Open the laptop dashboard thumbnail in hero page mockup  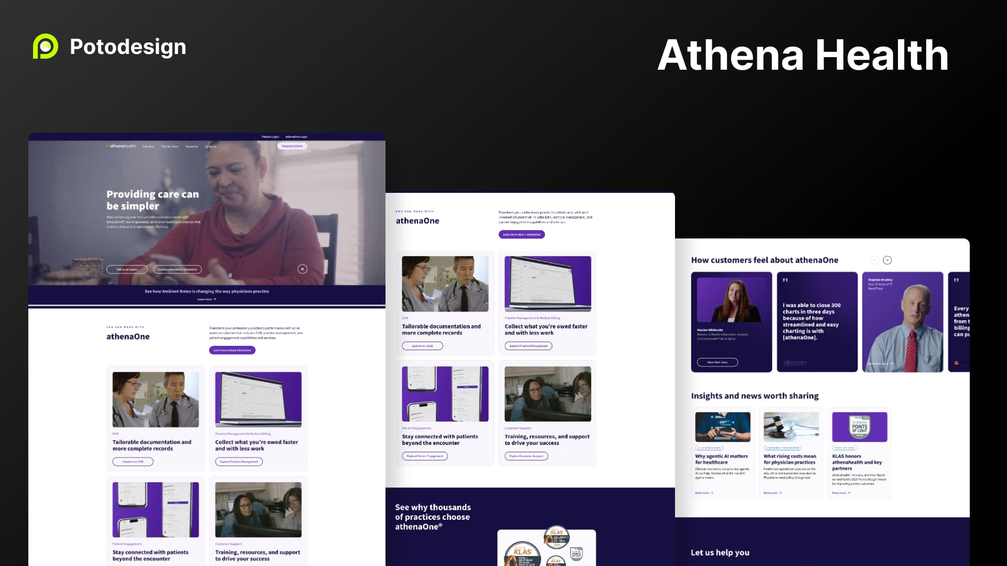259,399
